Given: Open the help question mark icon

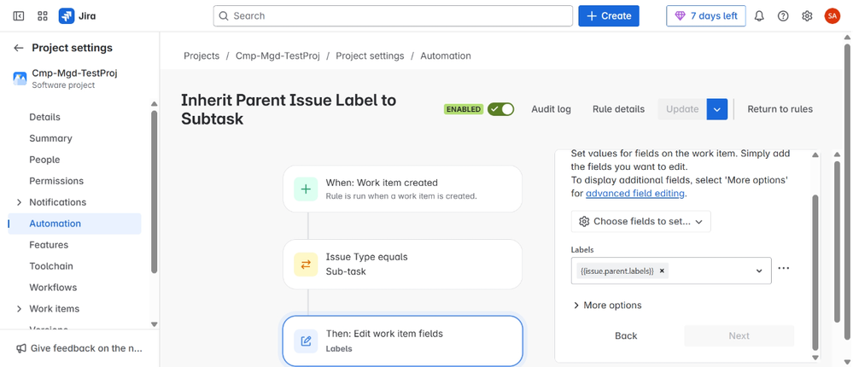Looking at the screenshot, I should tap(783, 16).
